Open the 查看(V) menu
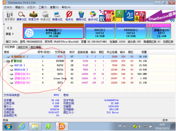The image size is (176, 131). pyautogui.click(x=54, y=7)
